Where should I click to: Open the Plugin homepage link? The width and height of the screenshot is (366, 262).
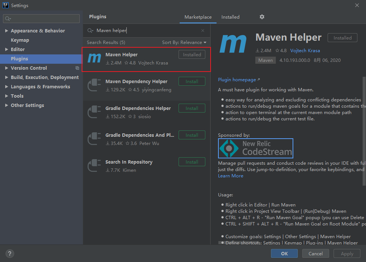coord(239,80)
